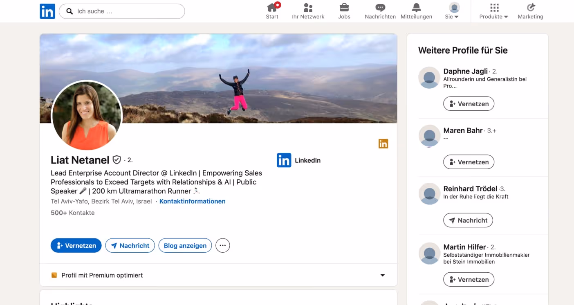Click the gold Premium square icon beside "Profil mit Premium"
This screenshot has height=305, width=574.
(x=54, y=275)
